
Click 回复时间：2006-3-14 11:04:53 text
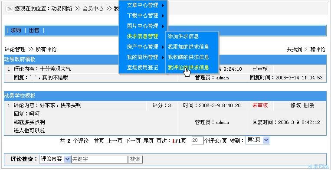(x=286, y=78)
